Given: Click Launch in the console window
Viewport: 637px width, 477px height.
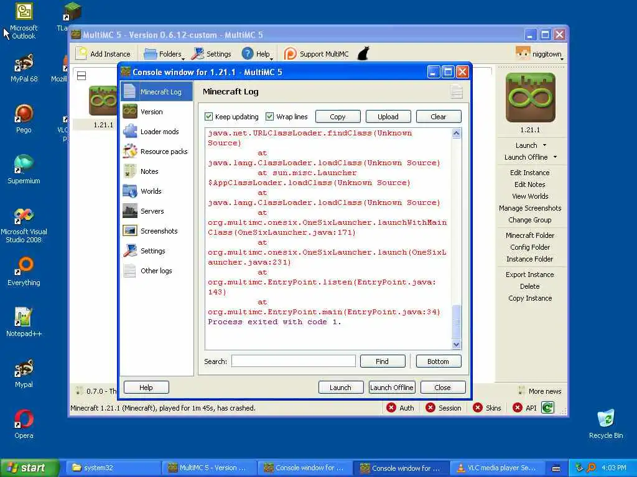Looking at the screenshot, I should pyautogui.click(x=340, y=388).
